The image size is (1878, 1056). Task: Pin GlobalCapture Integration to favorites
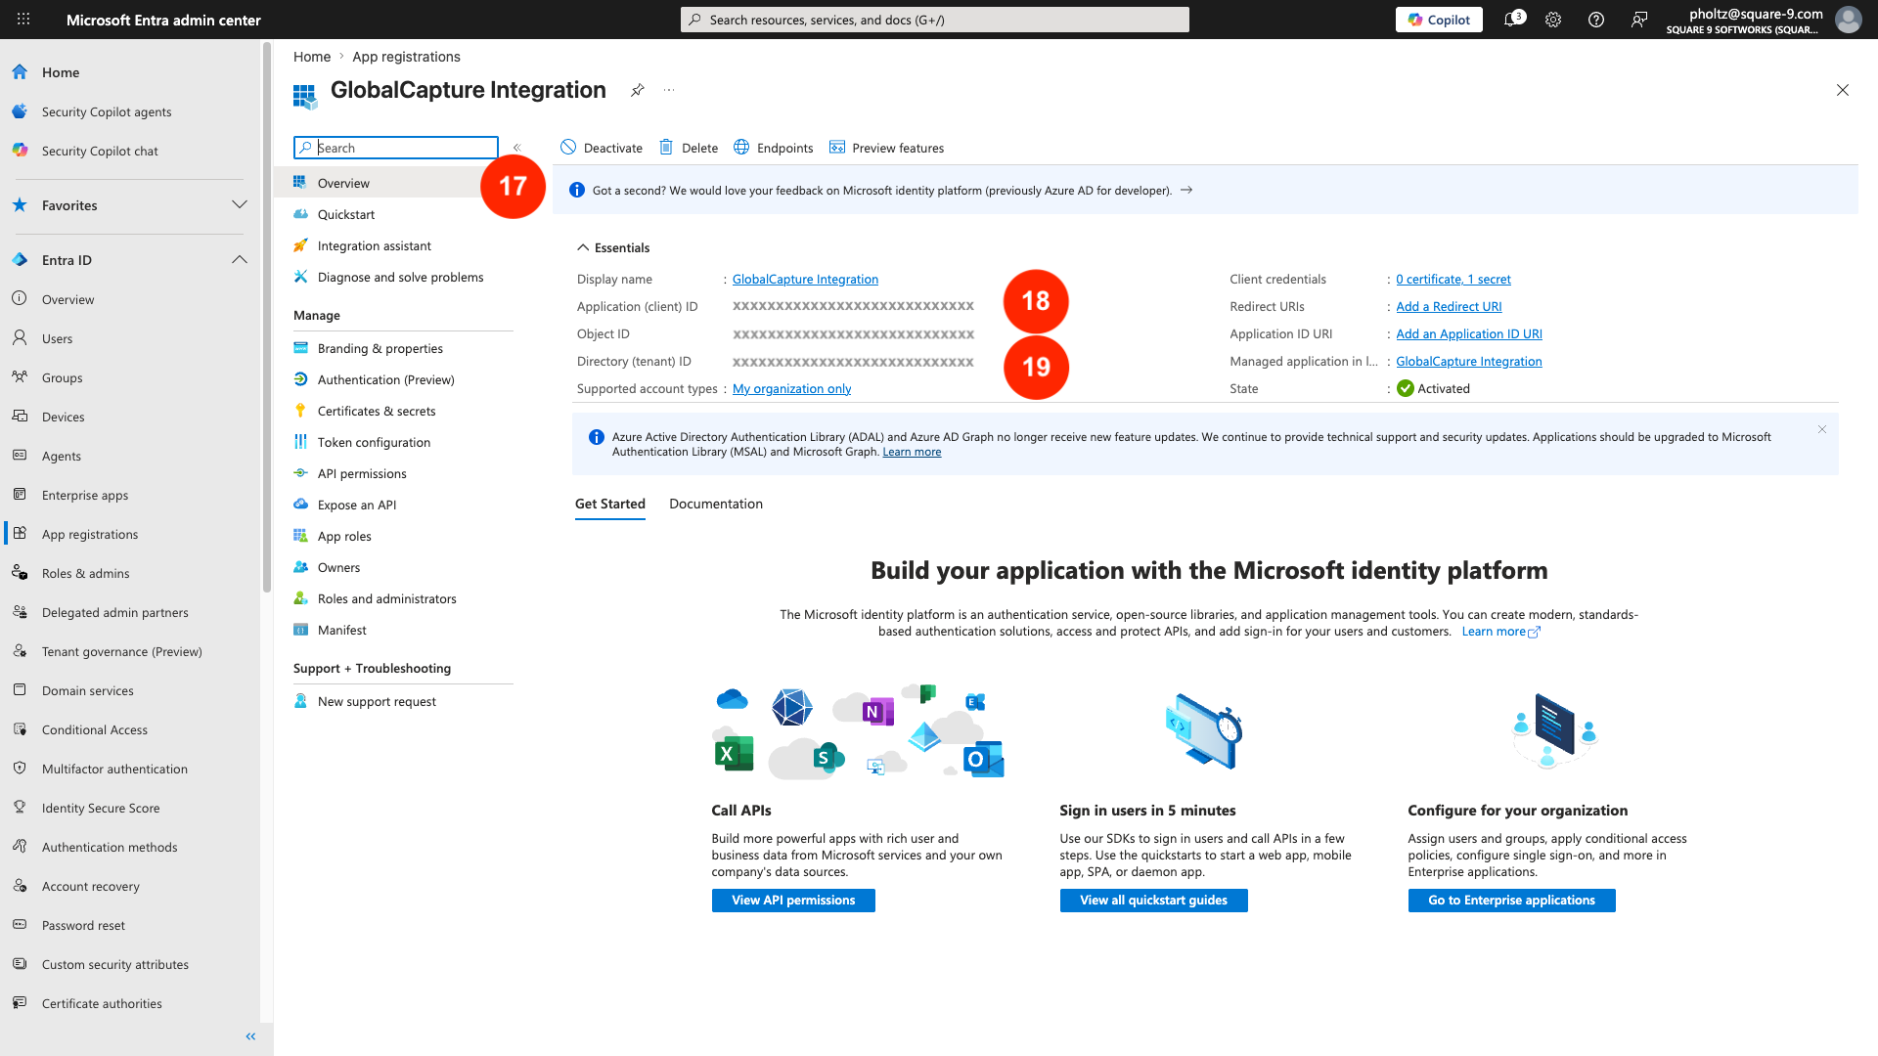[x=638, y=90]
